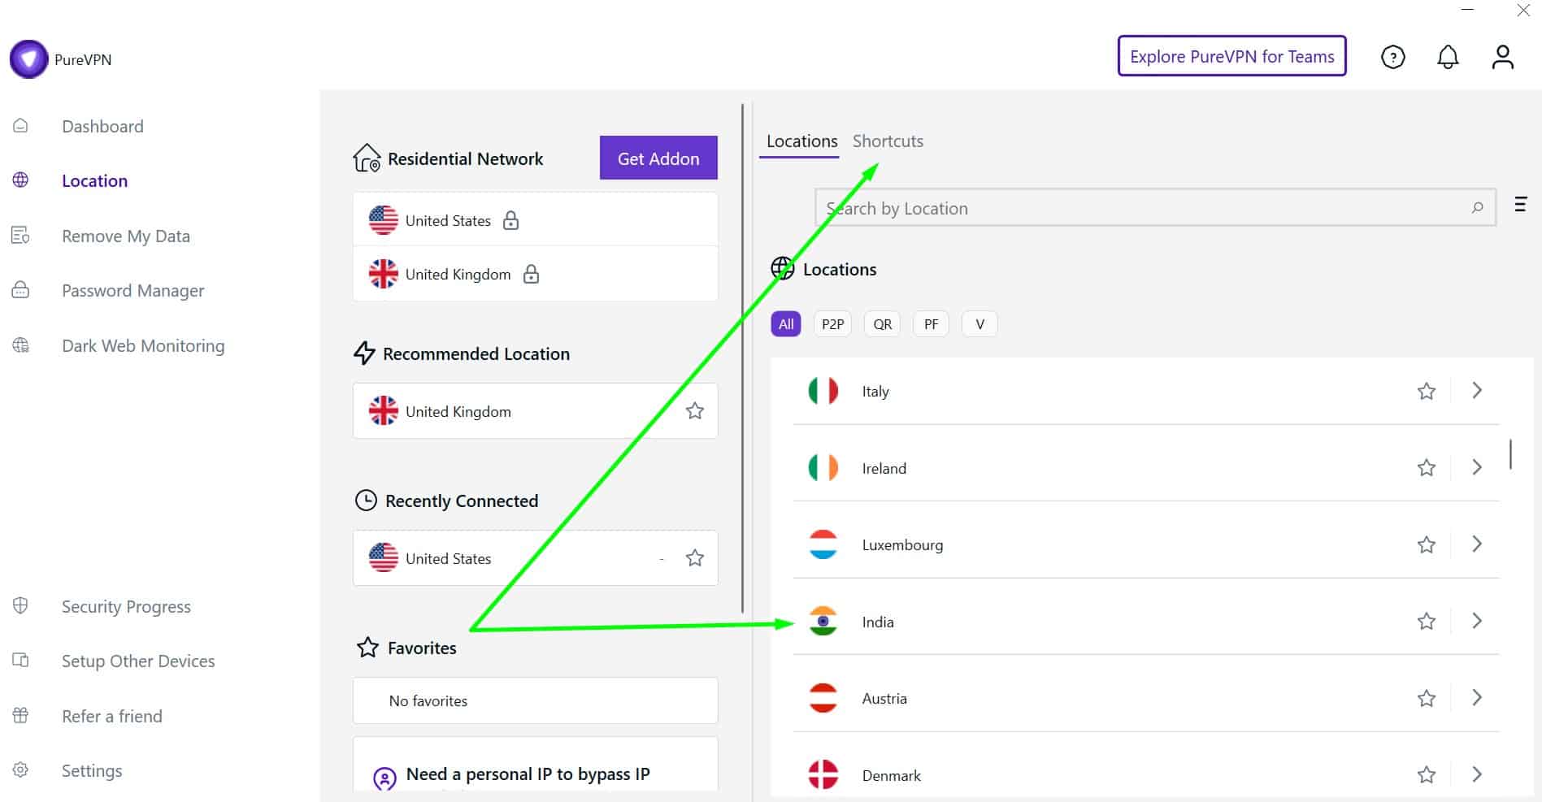Viewport: 1542px width, 802px height.
Task: Open Dashboard from the sidebar
Action: pos(102,126)
